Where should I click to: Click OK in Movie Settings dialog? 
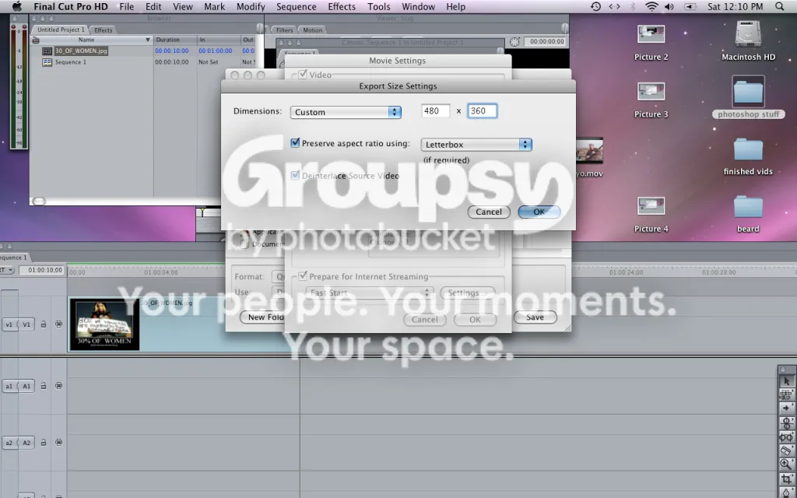coord(475,320)
